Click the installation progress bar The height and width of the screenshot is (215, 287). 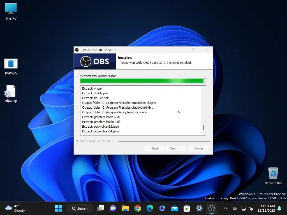(x=143, y=81)
